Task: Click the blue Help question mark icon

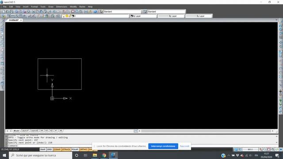Action: tap(95, 11)
